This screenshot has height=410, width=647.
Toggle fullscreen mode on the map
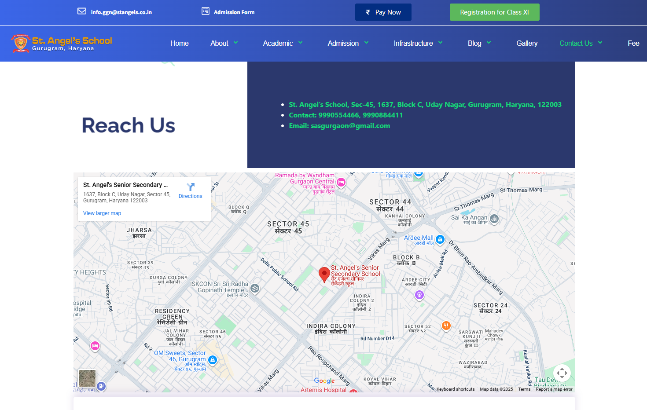(x=562, y=373)
